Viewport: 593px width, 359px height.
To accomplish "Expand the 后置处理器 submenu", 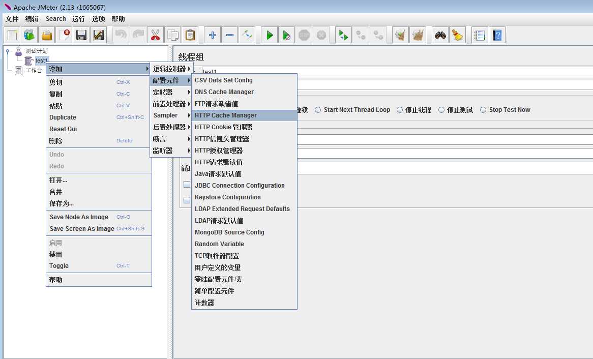I will tap(171, 127).
